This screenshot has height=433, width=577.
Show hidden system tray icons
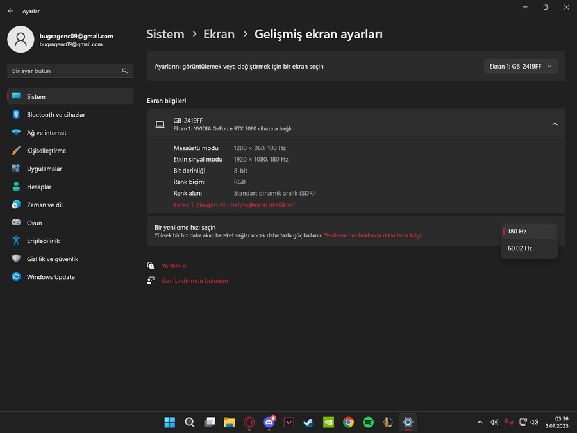(x=480, y=422)
